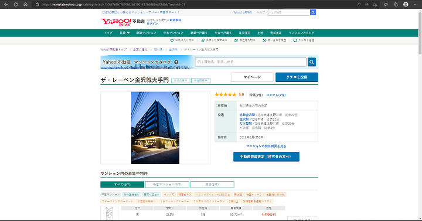The height and width of the screenshot is (221, 422).
Task: Go back with the browser back arrow
Action: coord(6,4)
